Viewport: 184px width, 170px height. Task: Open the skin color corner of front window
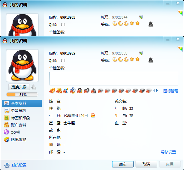click(180, 49)
